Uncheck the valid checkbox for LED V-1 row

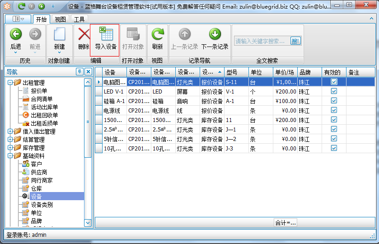tap(334, 91)
